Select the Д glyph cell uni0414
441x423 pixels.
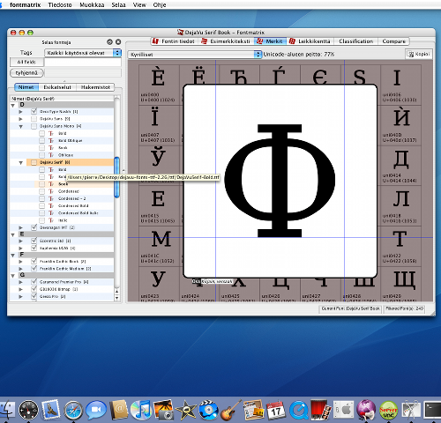[x=400, y=165]
